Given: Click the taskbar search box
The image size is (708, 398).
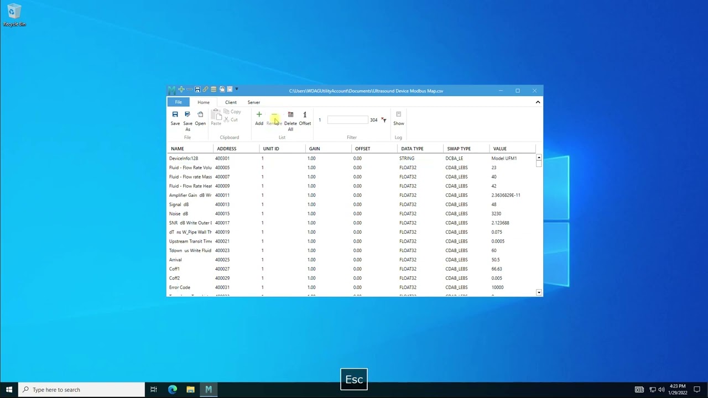Looking at the screenshot, I should 81,390.
